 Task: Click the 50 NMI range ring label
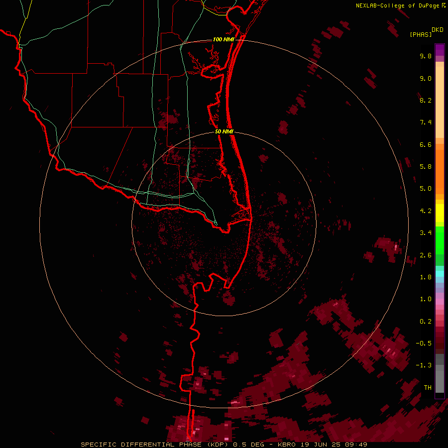pyautogui.click(x=224, y=131)
